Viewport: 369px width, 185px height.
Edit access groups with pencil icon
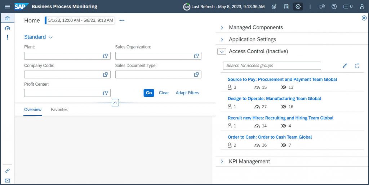pyautogui.click(x=345, y=66)
